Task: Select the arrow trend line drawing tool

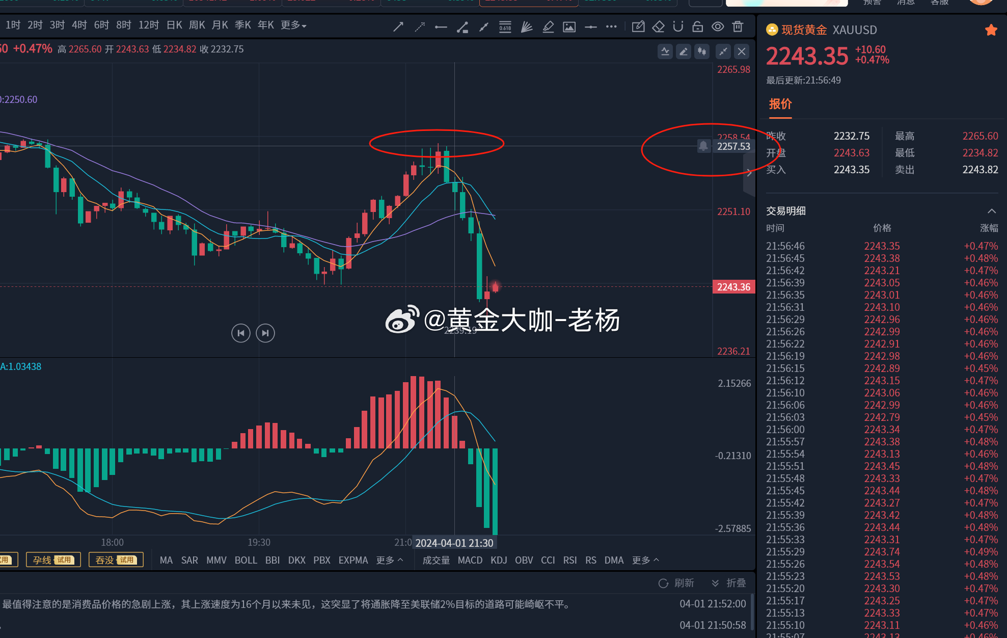Action: click(398, 26)
